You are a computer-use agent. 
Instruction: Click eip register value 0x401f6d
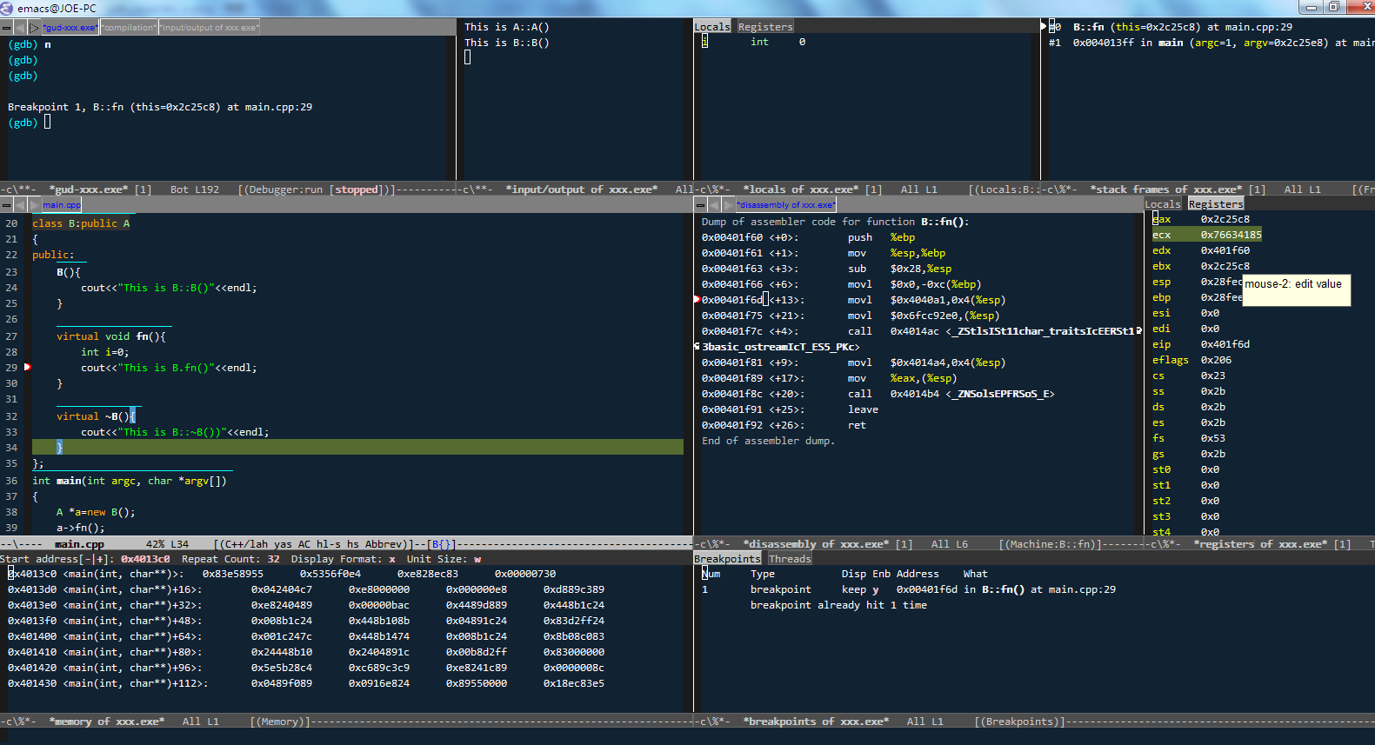click(1225, 344)
